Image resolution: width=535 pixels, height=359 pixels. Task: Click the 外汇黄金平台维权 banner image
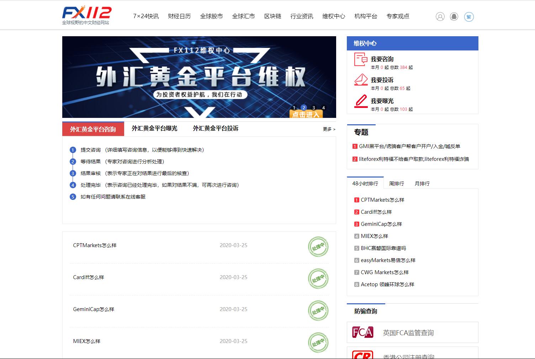point(199,77)
